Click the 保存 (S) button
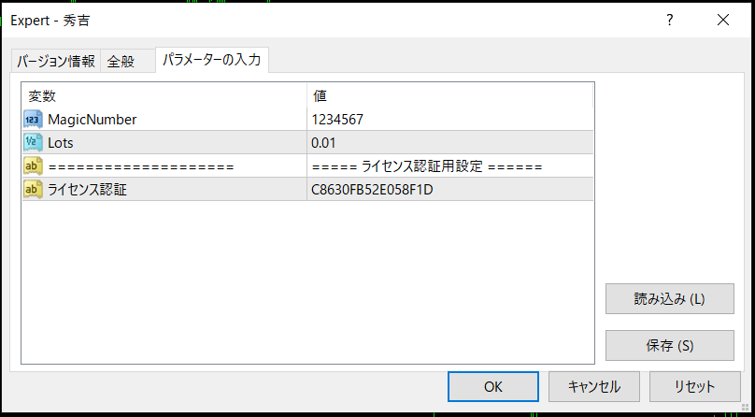755x417 pixels. tap(669, 345)
